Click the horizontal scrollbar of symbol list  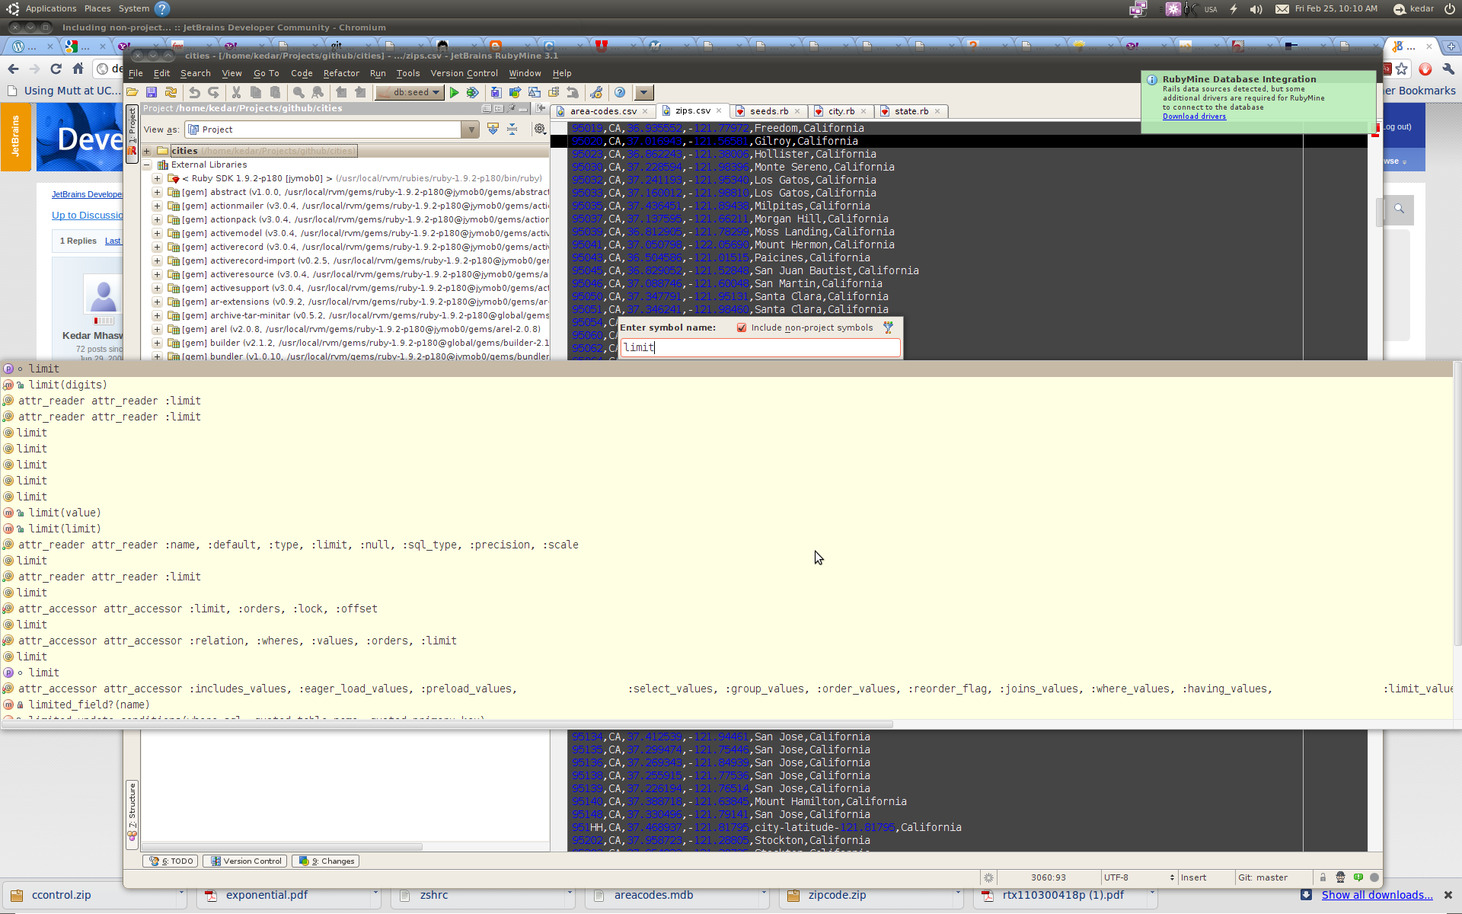click(x=448, y=724)
